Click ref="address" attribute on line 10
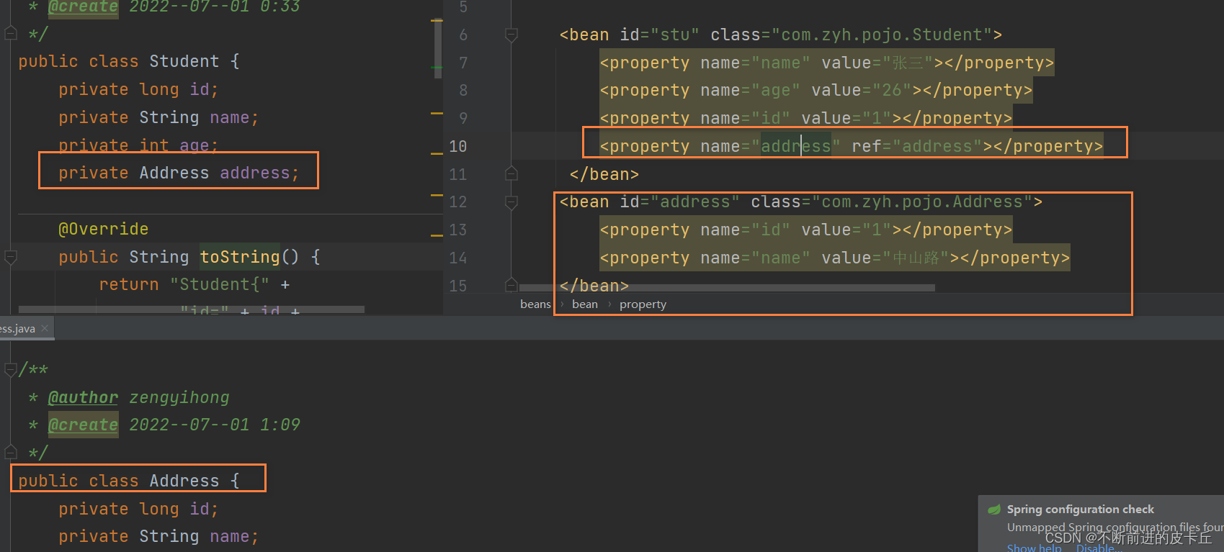The image size is (1224, 552). pyautogui.click(x=917, y=146)
